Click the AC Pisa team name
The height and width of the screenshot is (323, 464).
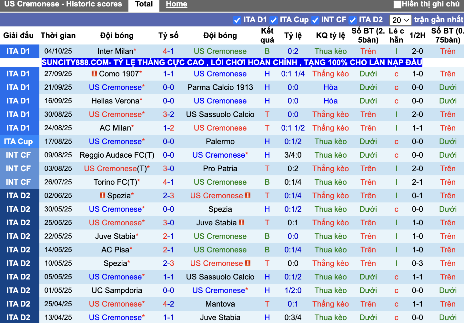point(115,250)
